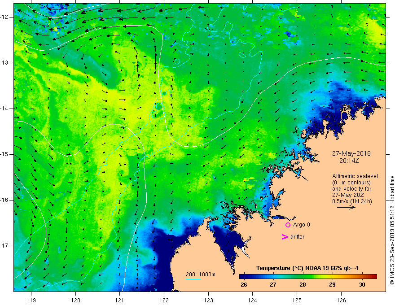Click the '27-May-2018' date label
The height and width of the screenshot is (305, 395).
click(351, 153)
